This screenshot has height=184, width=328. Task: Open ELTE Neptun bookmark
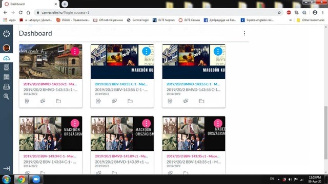coord(164,20)
